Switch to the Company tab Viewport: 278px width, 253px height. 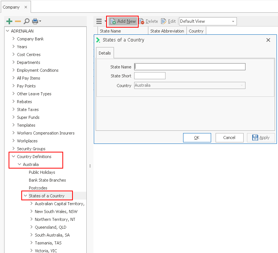coord(11,7)
